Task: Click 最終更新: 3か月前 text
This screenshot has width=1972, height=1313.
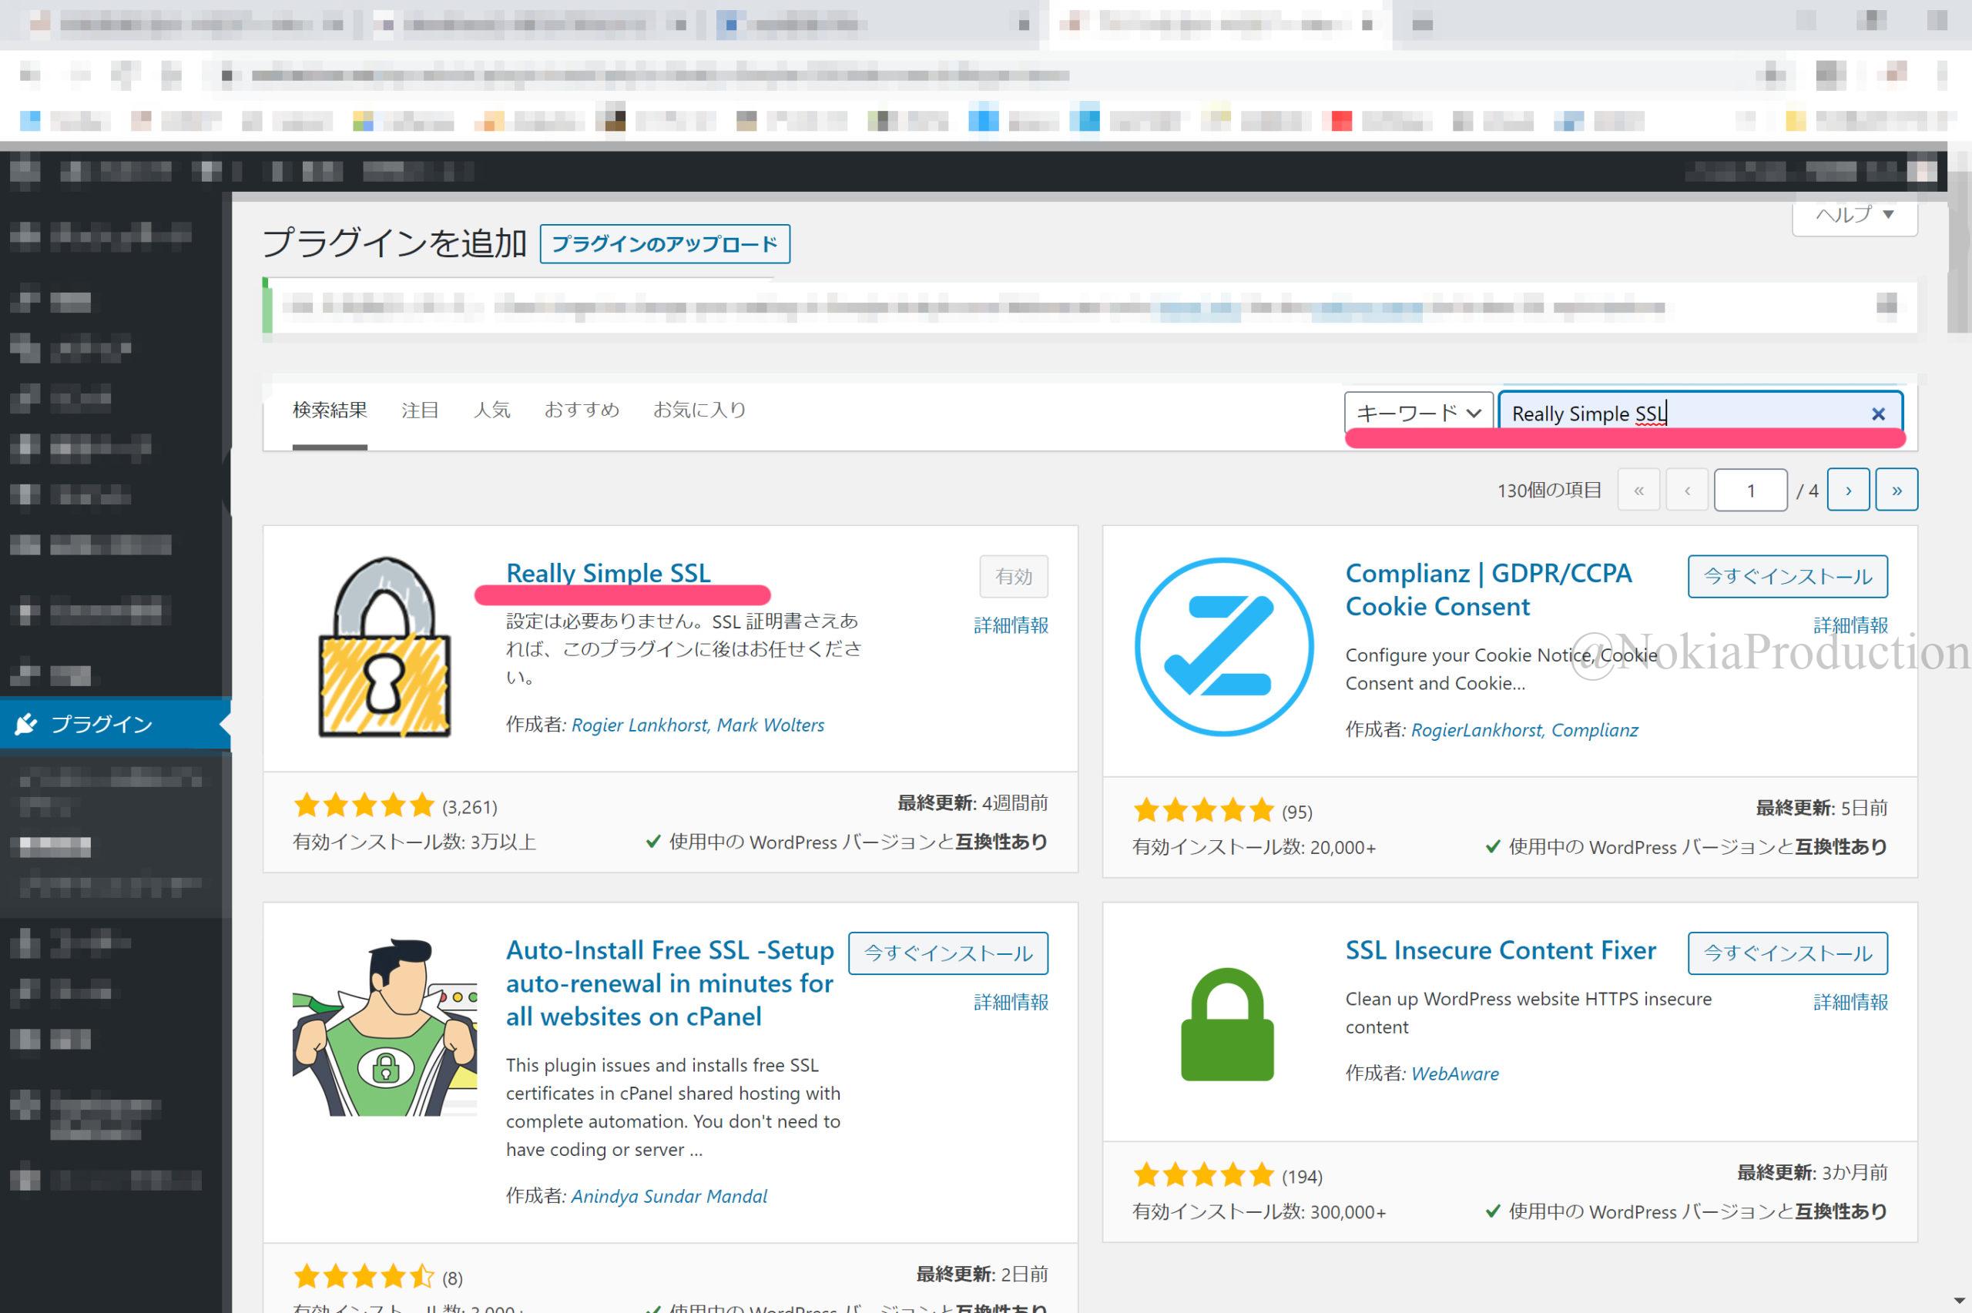Action: pos(1812,1172)
